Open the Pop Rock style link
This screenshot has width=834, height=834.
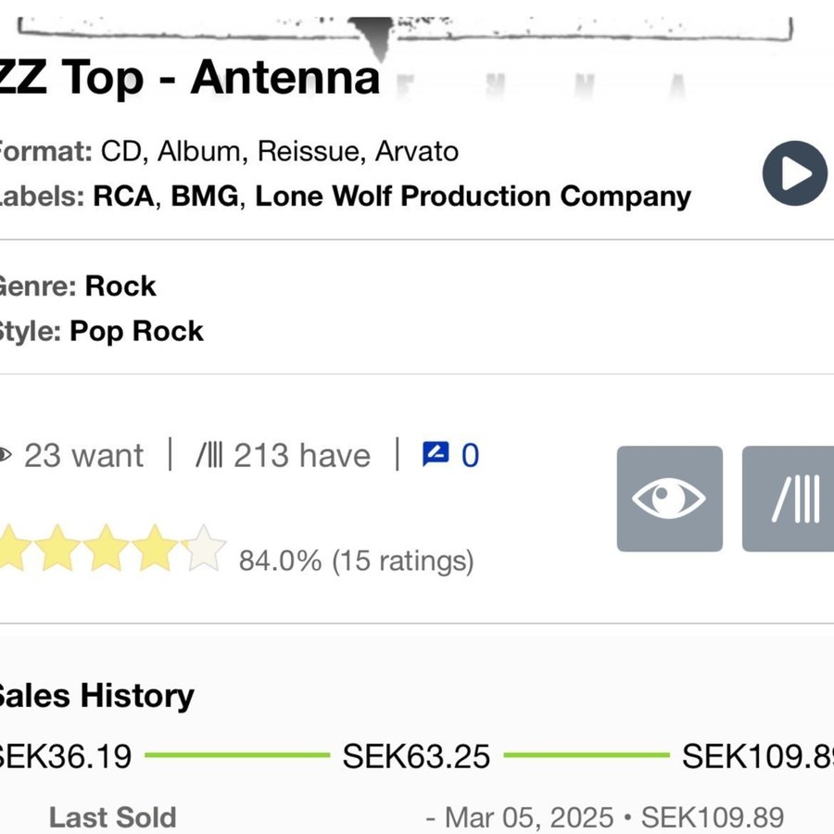point(136,331)
